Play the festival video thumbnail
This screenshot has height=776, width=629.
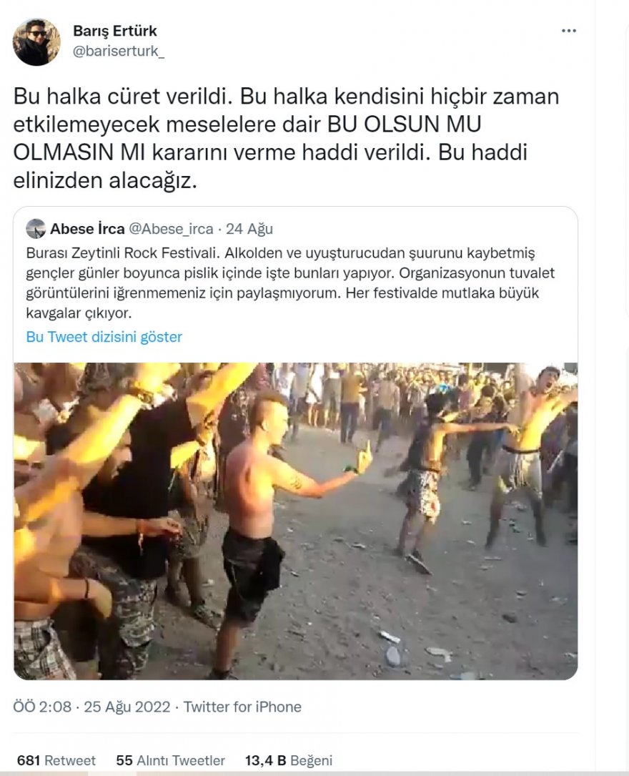[x=296, y=521]
